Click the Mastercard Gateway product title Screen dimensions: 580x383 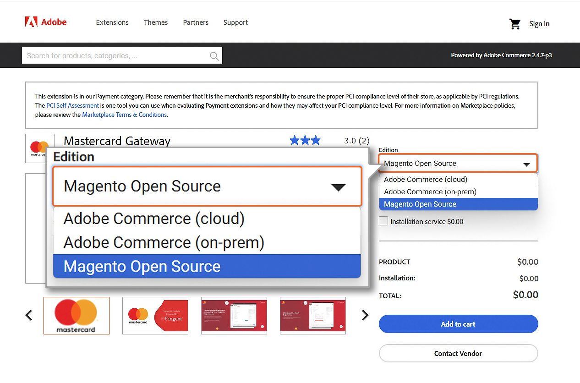[x=117, y=141]
